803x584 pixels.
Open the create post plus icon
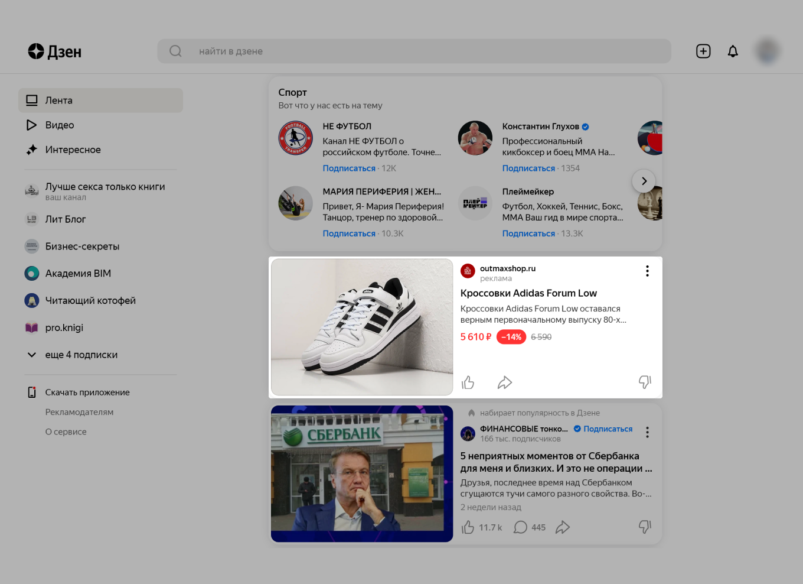703,51
